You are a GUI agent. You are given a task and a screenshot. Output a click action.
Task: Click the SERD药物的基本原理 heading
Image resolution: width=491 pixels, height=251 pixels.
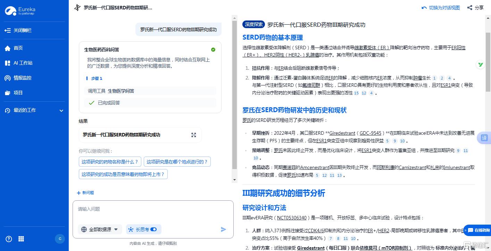point(273,38)
